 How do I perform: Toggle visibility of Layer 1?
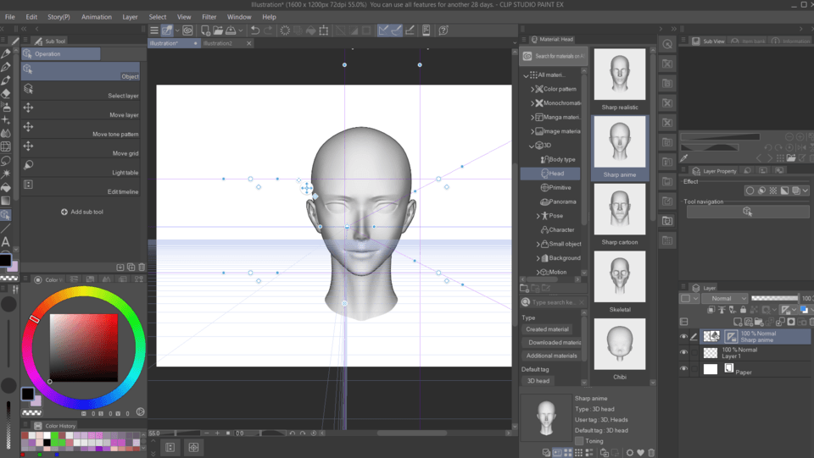coord(683,353)
